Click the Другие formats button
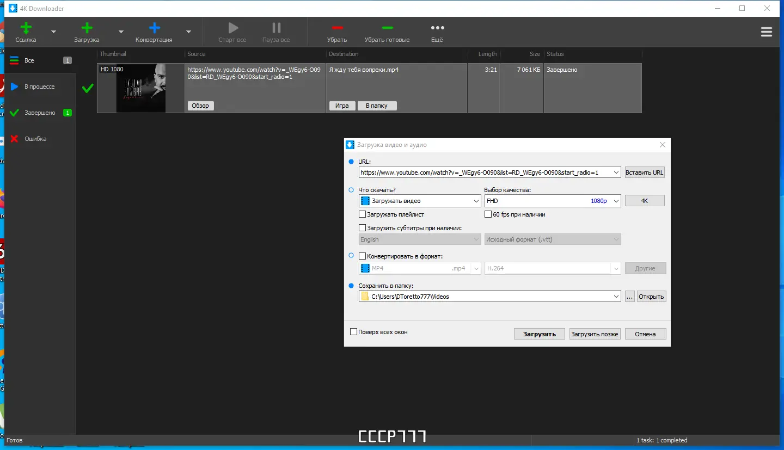The width and height of the screenshot is (784, 450). pyautogui.click(x=645, y=268)
